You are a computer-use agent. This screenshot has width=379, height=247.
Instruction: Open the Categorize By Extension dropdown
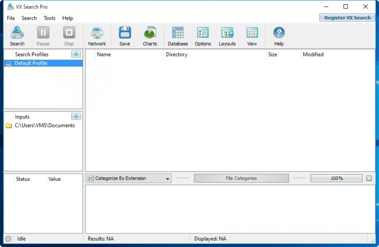pyautogui.click(x=129, y=179)
